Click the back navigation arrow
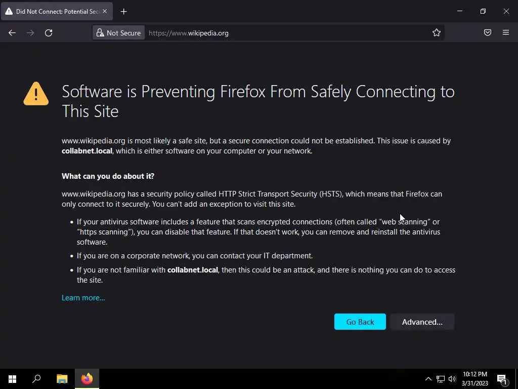The width and height of the screenshot is (518, 389). (x=12, y=33)
